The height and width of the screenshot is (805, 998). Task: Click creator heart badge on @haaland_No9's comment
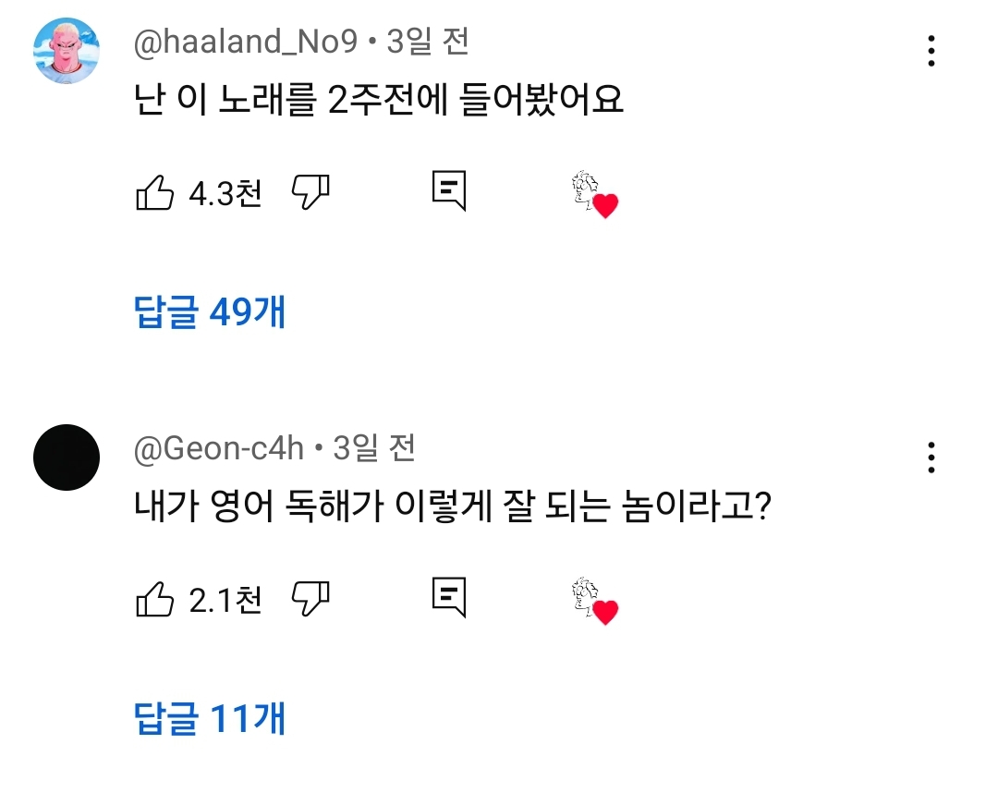594,195
